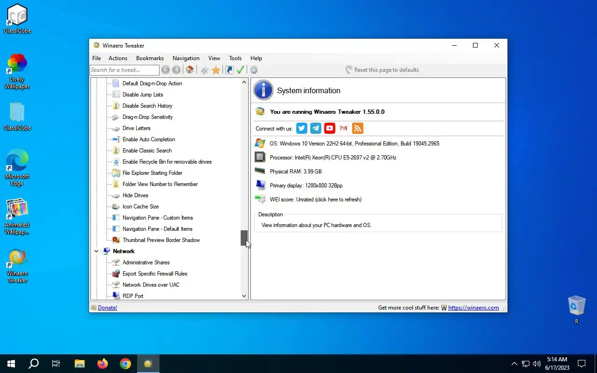The image size is (597, 373).
Task: Click the primary display monitor icon
Action: 260,186
